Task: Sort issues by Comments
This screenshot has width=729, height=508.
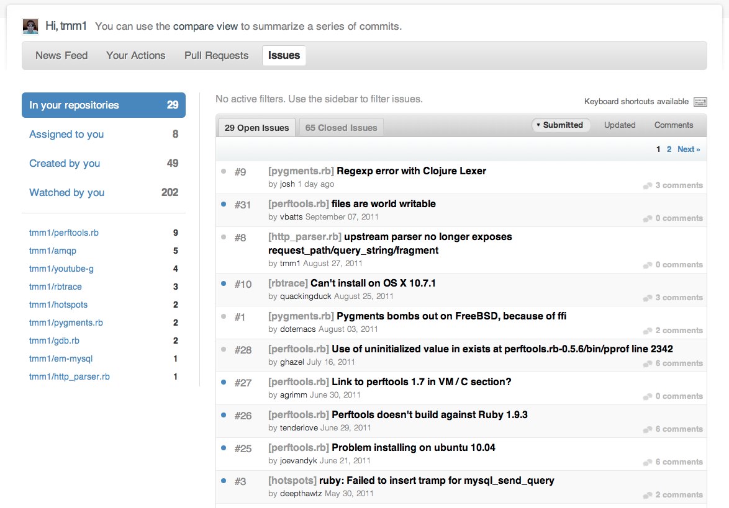Action: point(673,125)
